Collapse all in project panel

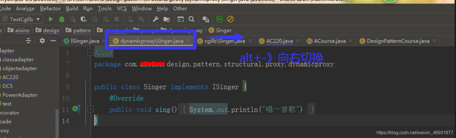[28, 41]
